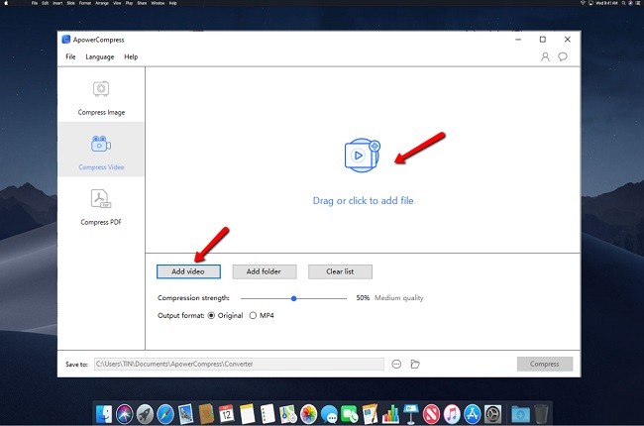Open the Compress Image section
Screen dimensions: 644x426
click(101, 98)
